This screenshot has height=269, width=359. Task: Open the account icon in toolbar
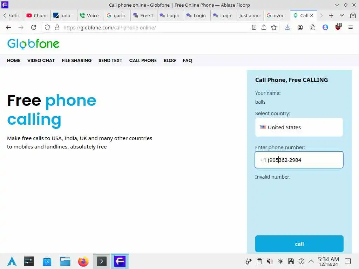coord(300,27)
